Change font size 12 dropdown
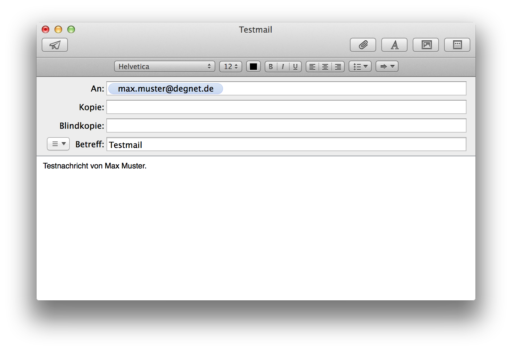The height and width of the screenshot is (351, 512). point(231,67)
